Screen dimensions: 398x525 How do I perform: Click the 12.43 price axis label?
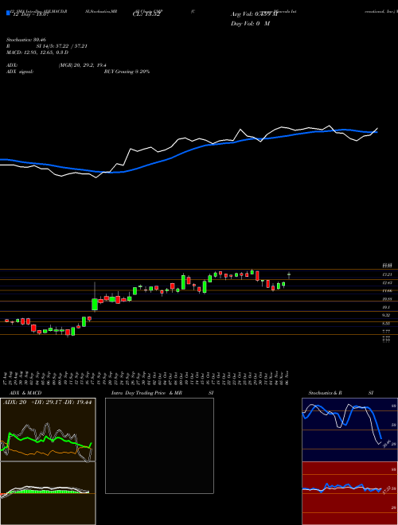click(388, 283)
